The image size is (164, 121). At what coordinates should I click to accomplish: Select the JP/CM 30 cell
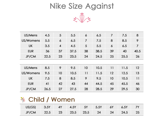tap(137, 89)
